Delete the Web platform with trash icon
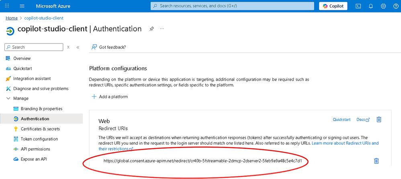 (379, 119)
